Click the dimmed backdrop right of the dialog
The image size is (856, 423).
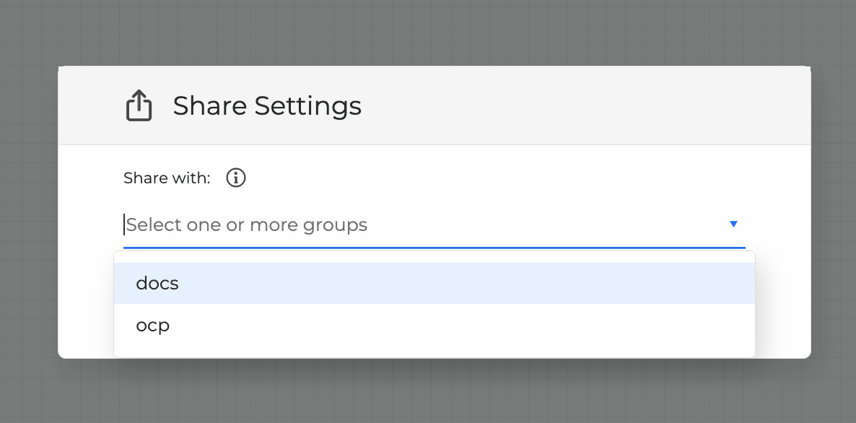coord(834,217)
